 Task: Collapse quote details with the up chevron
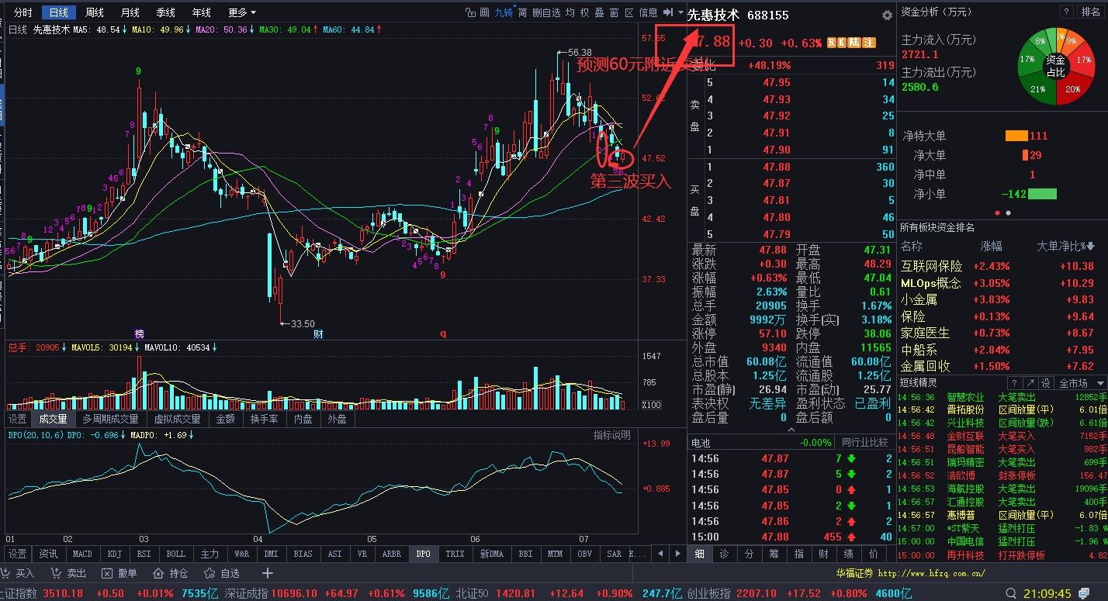791,428
